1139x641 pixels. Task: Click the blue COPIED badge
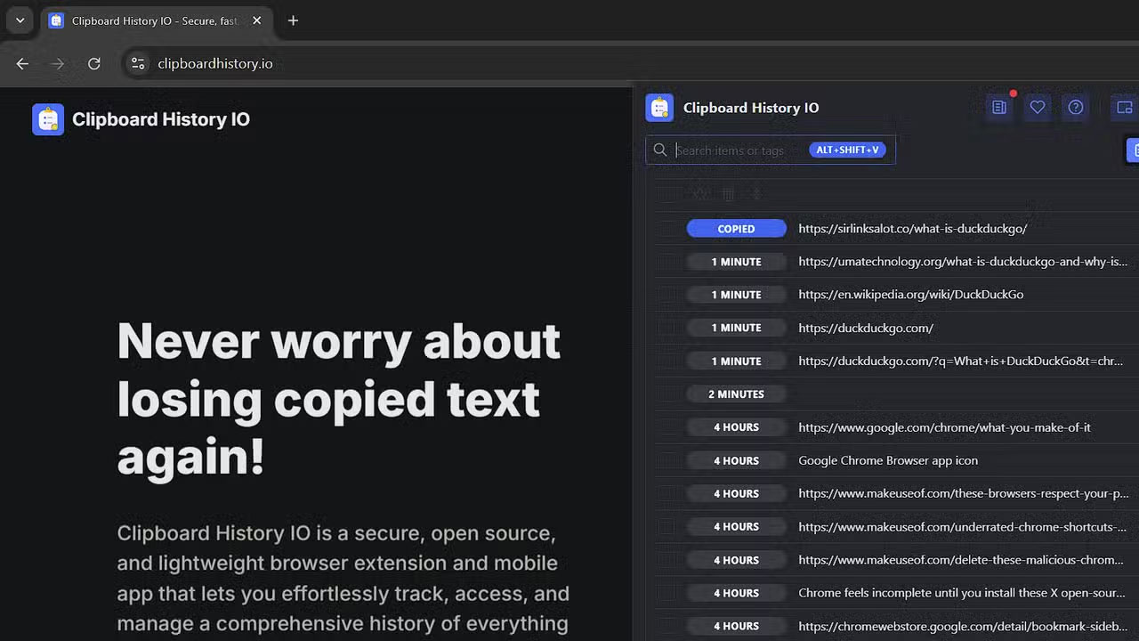pyautogui.click(x=736, y=229)
